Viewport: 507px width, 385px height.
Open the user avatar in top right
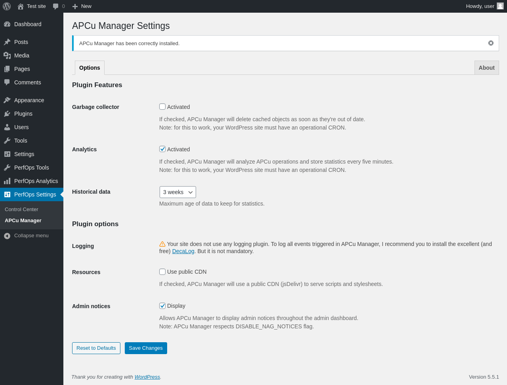(500, 6)
